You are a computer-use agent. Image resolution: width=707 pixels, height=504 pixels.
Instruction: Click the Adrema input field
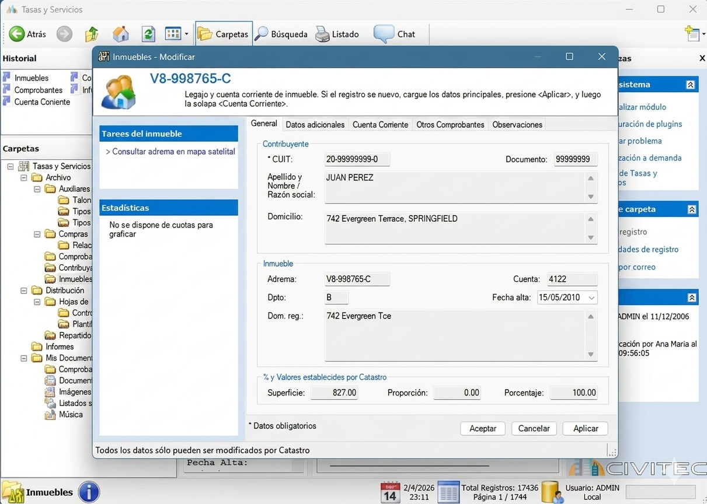357,279
